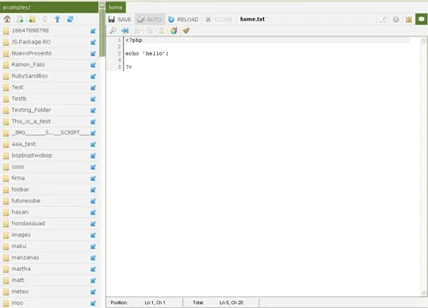The width and height of the screenshot is (428, 308).
Task: Toggle the green fullscreen view button
Action: pyautogui.click(x=421, y=19)
